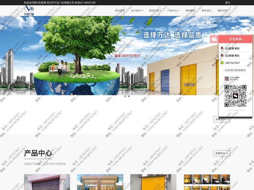Viewport: 254px width, 190px height.
Task: Contact QQ客服-售后
Action: tap(232, 56)
